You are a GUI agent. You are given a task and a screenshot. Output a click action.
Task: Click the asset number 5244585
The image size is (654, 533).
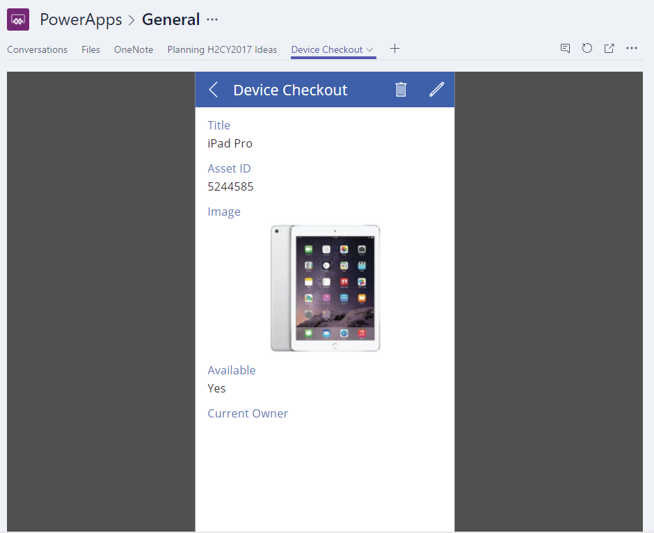click(x=231, y=186)
